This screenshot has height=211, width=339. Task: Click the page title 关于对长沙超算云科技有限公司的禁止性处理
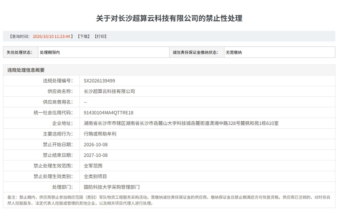click(169, 18)
